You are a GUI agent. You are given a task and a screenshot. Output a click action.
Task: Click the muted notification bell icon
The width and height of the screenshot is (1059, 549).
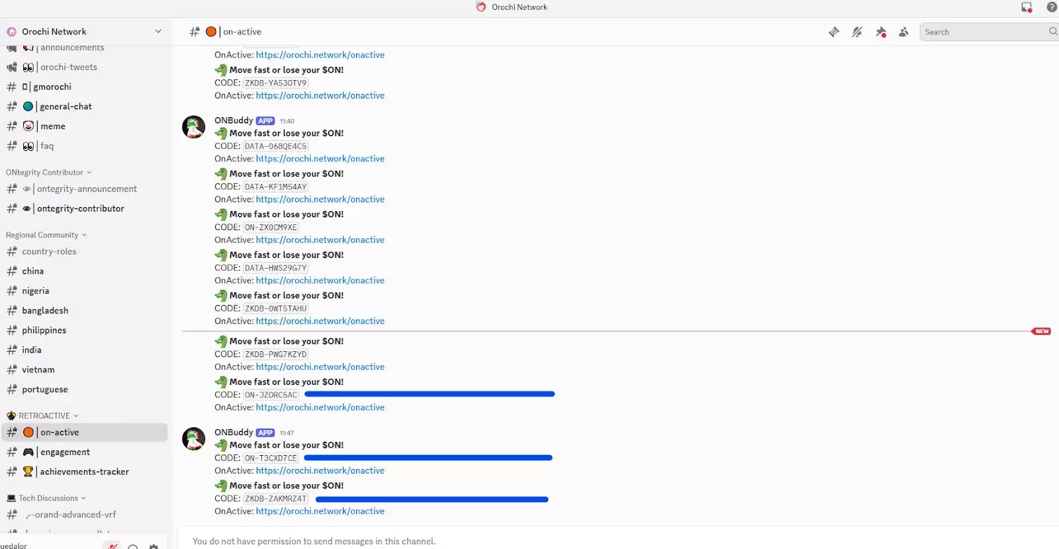(857, 32)
